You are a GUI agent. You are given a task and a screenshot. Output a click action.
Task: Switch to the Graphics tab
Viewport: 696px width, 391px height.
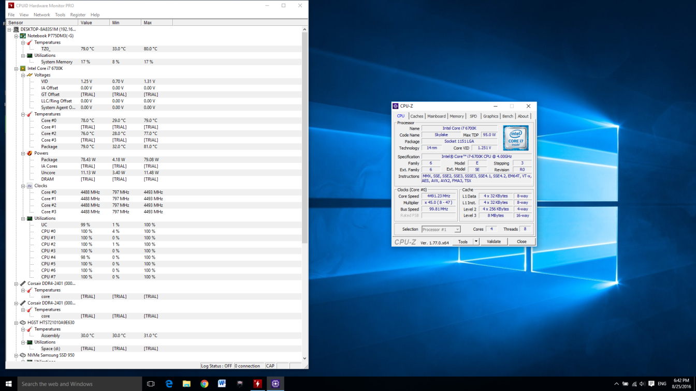(x=490, y=116)
